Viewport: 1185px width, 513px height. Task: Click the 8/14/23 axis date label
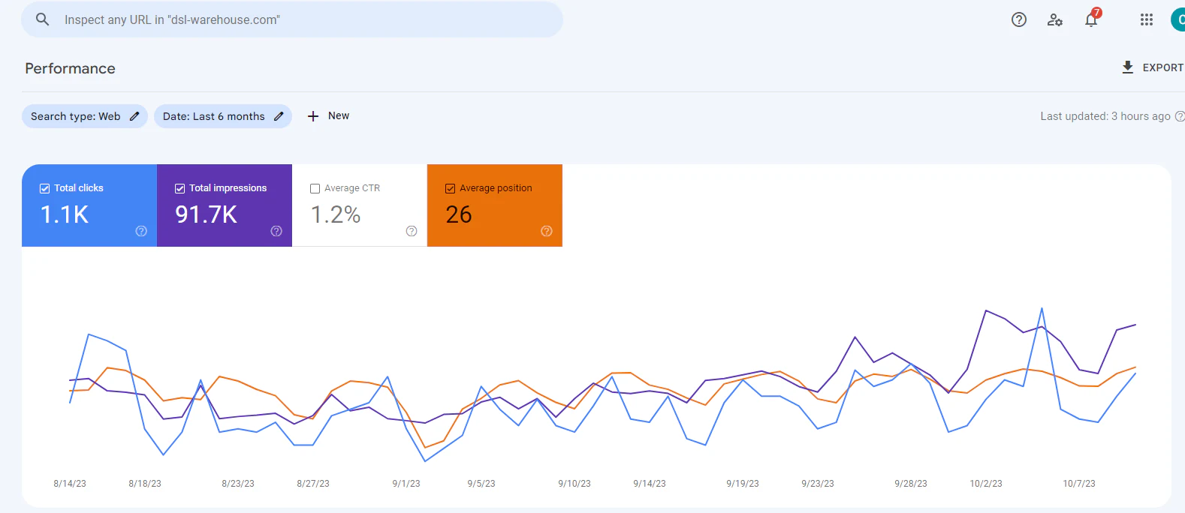pos(70,484)
